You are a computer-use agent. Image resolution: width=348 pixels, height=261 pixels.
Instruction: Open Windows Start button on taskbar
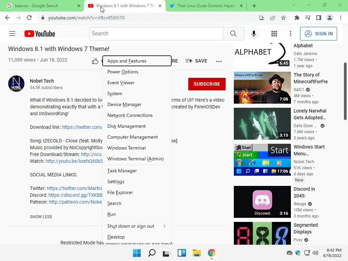pyautogui.click(x=137, y=253)
